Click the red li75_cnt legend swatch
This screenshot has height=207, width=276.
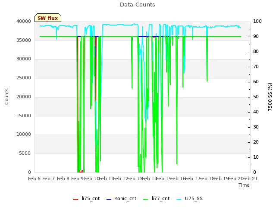pos(76,199)
